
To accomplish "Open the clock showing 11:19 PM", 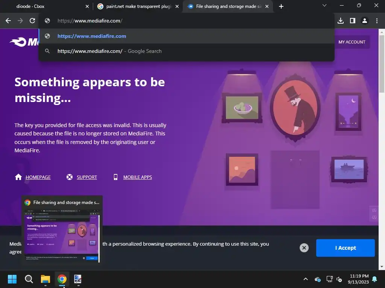I will (358, 279).
